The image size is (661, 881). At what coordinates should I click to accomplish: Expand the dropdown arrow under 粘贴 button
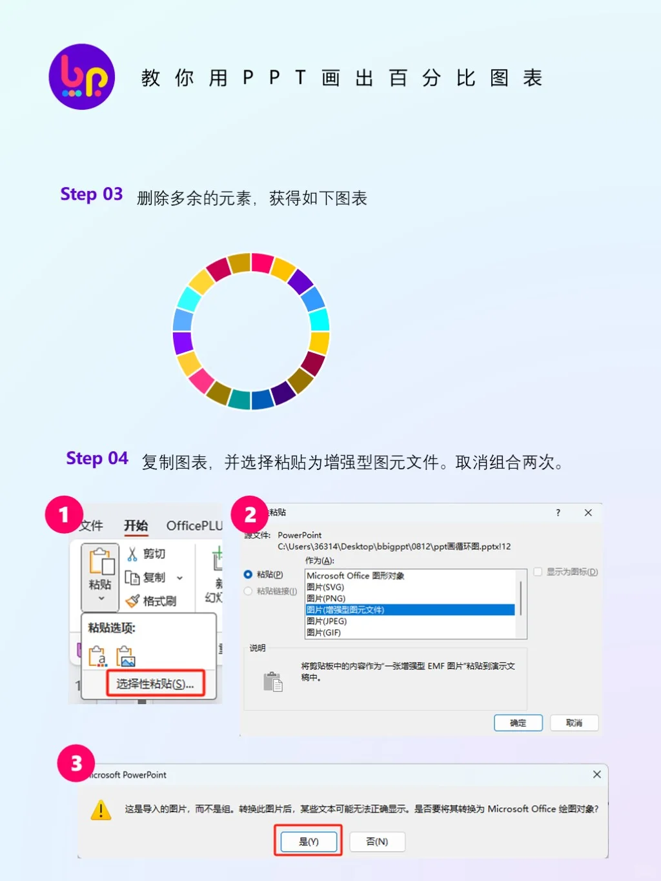pyautogui.click(x=101, y=598)
